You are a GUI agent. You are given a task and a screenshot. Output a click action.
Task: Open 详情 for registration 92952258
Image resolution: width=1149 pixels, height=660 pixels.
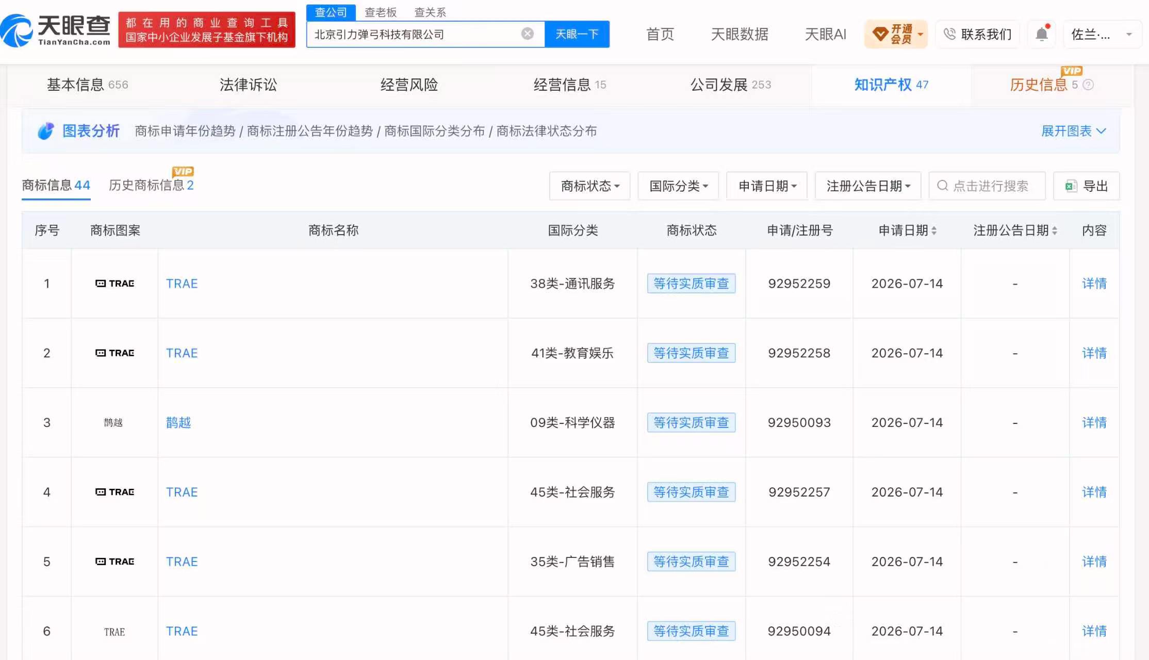1094,353
